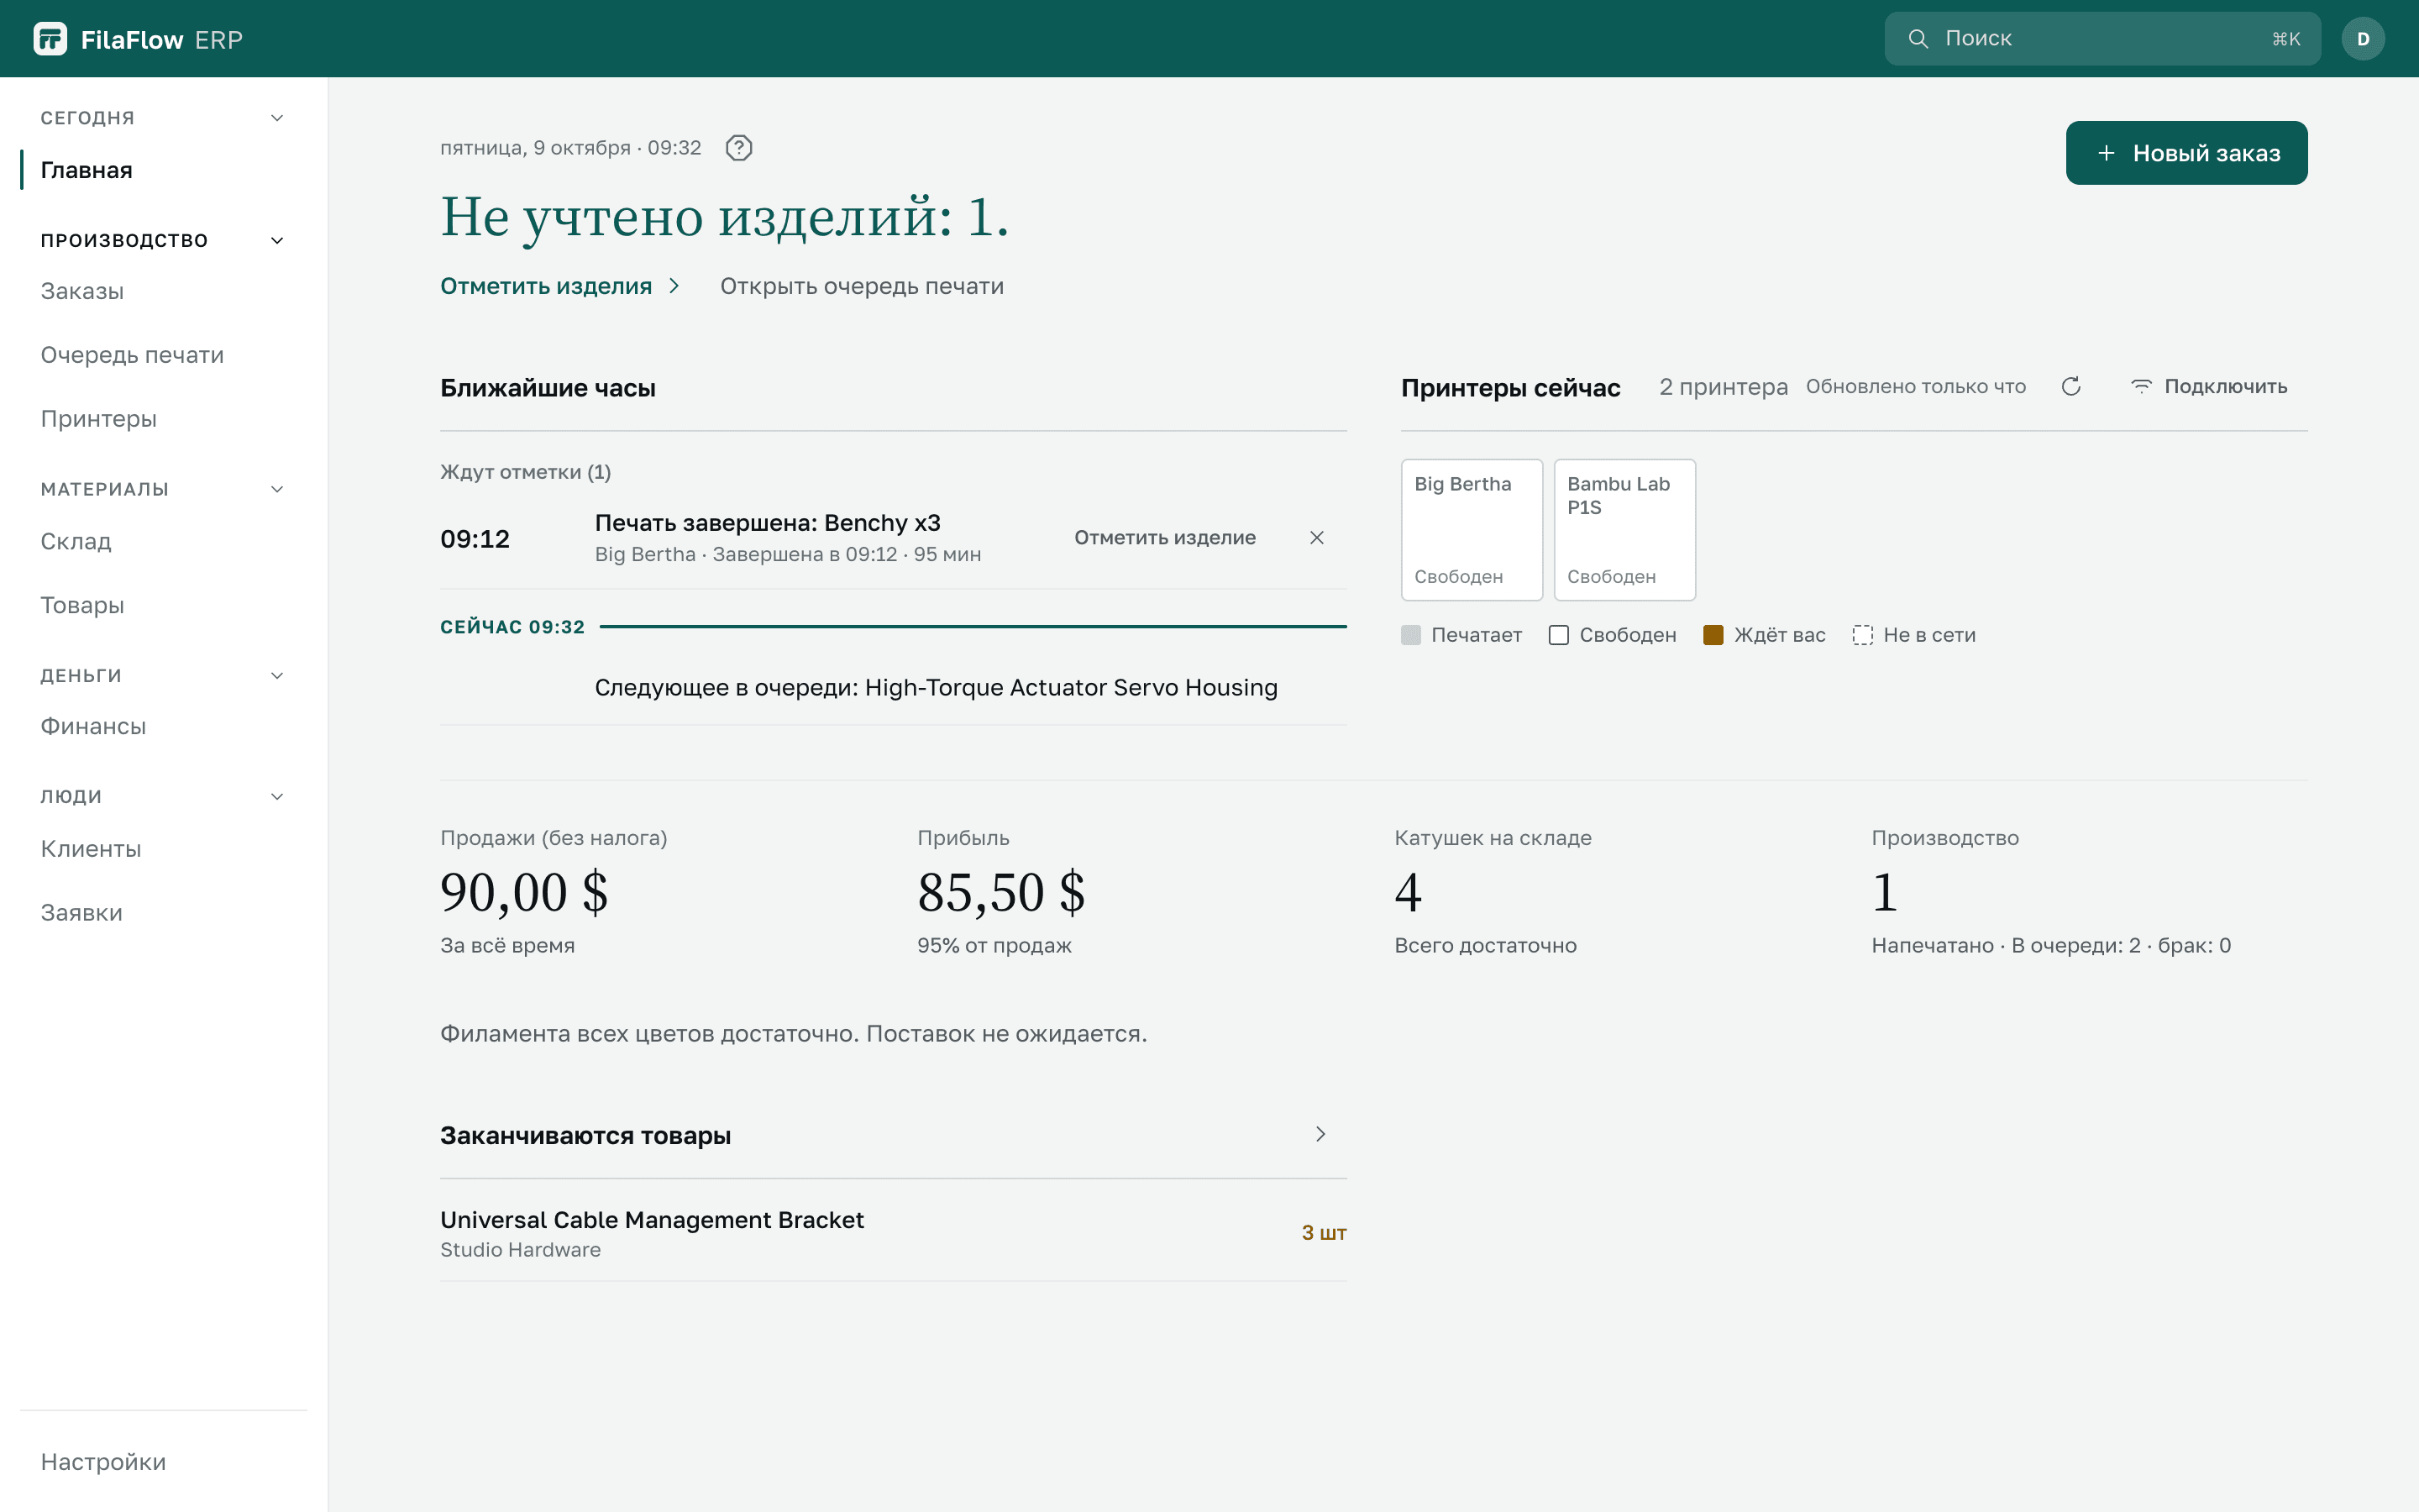Click the Прибыль 85,50 $ value

pos(1000,892)
